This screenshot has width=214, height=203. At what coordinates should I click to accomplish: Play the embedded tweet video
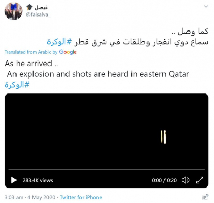click(14, 180)
